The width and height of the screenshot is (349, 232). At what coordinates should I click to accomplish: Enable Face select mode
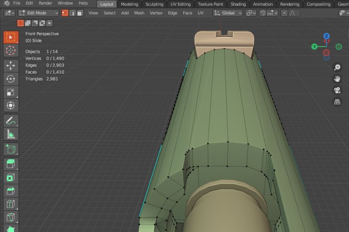(80, 13)
